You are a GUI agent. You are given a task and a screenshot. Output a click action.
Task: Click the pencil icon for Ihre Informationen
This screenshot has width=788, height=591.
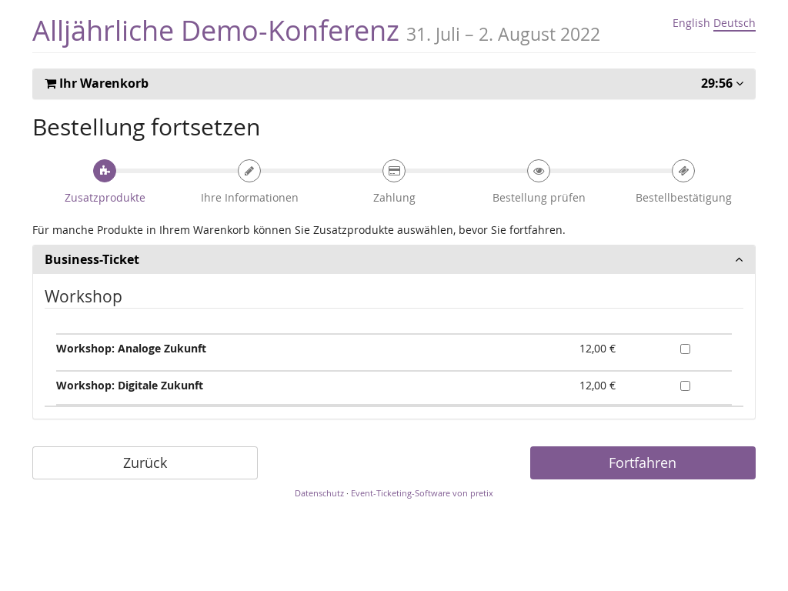249,171
